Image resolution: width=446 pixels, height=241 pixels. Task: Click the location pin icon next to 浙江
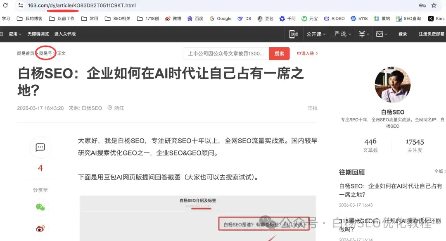(109, 108)
